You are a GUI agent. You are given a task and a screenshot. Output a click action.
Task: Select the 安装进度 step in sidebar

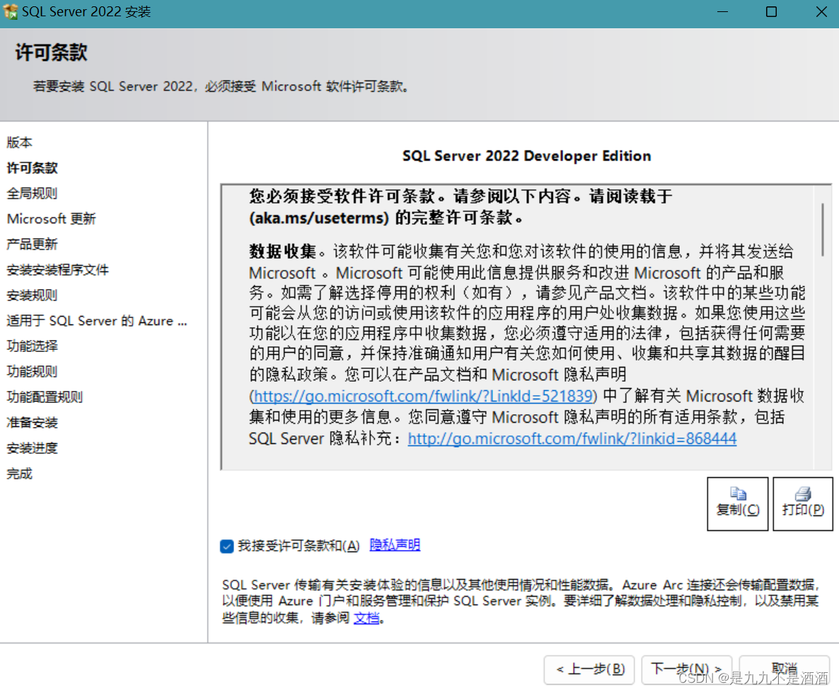[32, 448]
